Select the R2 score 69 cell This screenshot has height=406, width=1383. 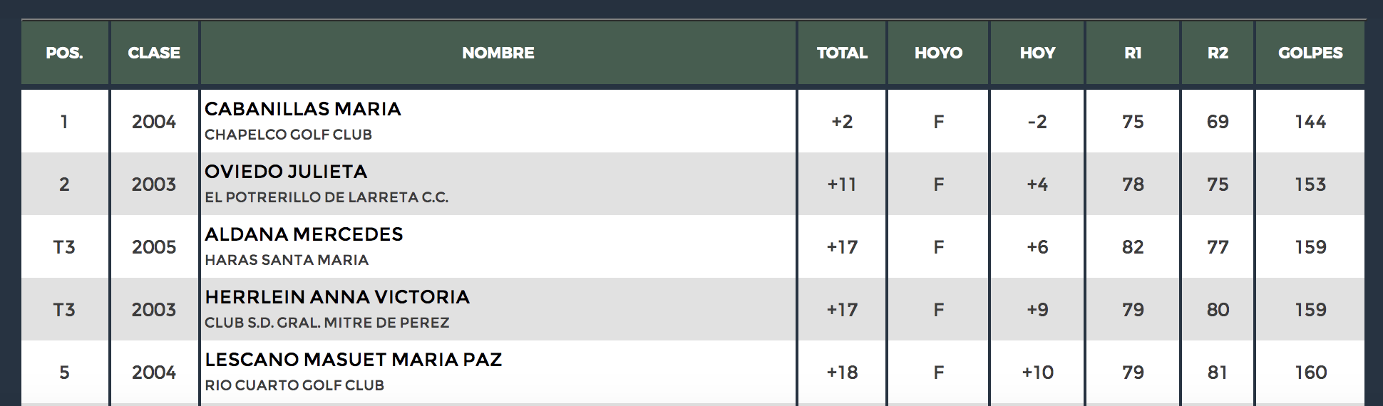point(1218,121)
